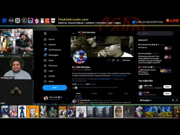Go back using the profile arrow
180x135 pixels.
tap(73, 33)
